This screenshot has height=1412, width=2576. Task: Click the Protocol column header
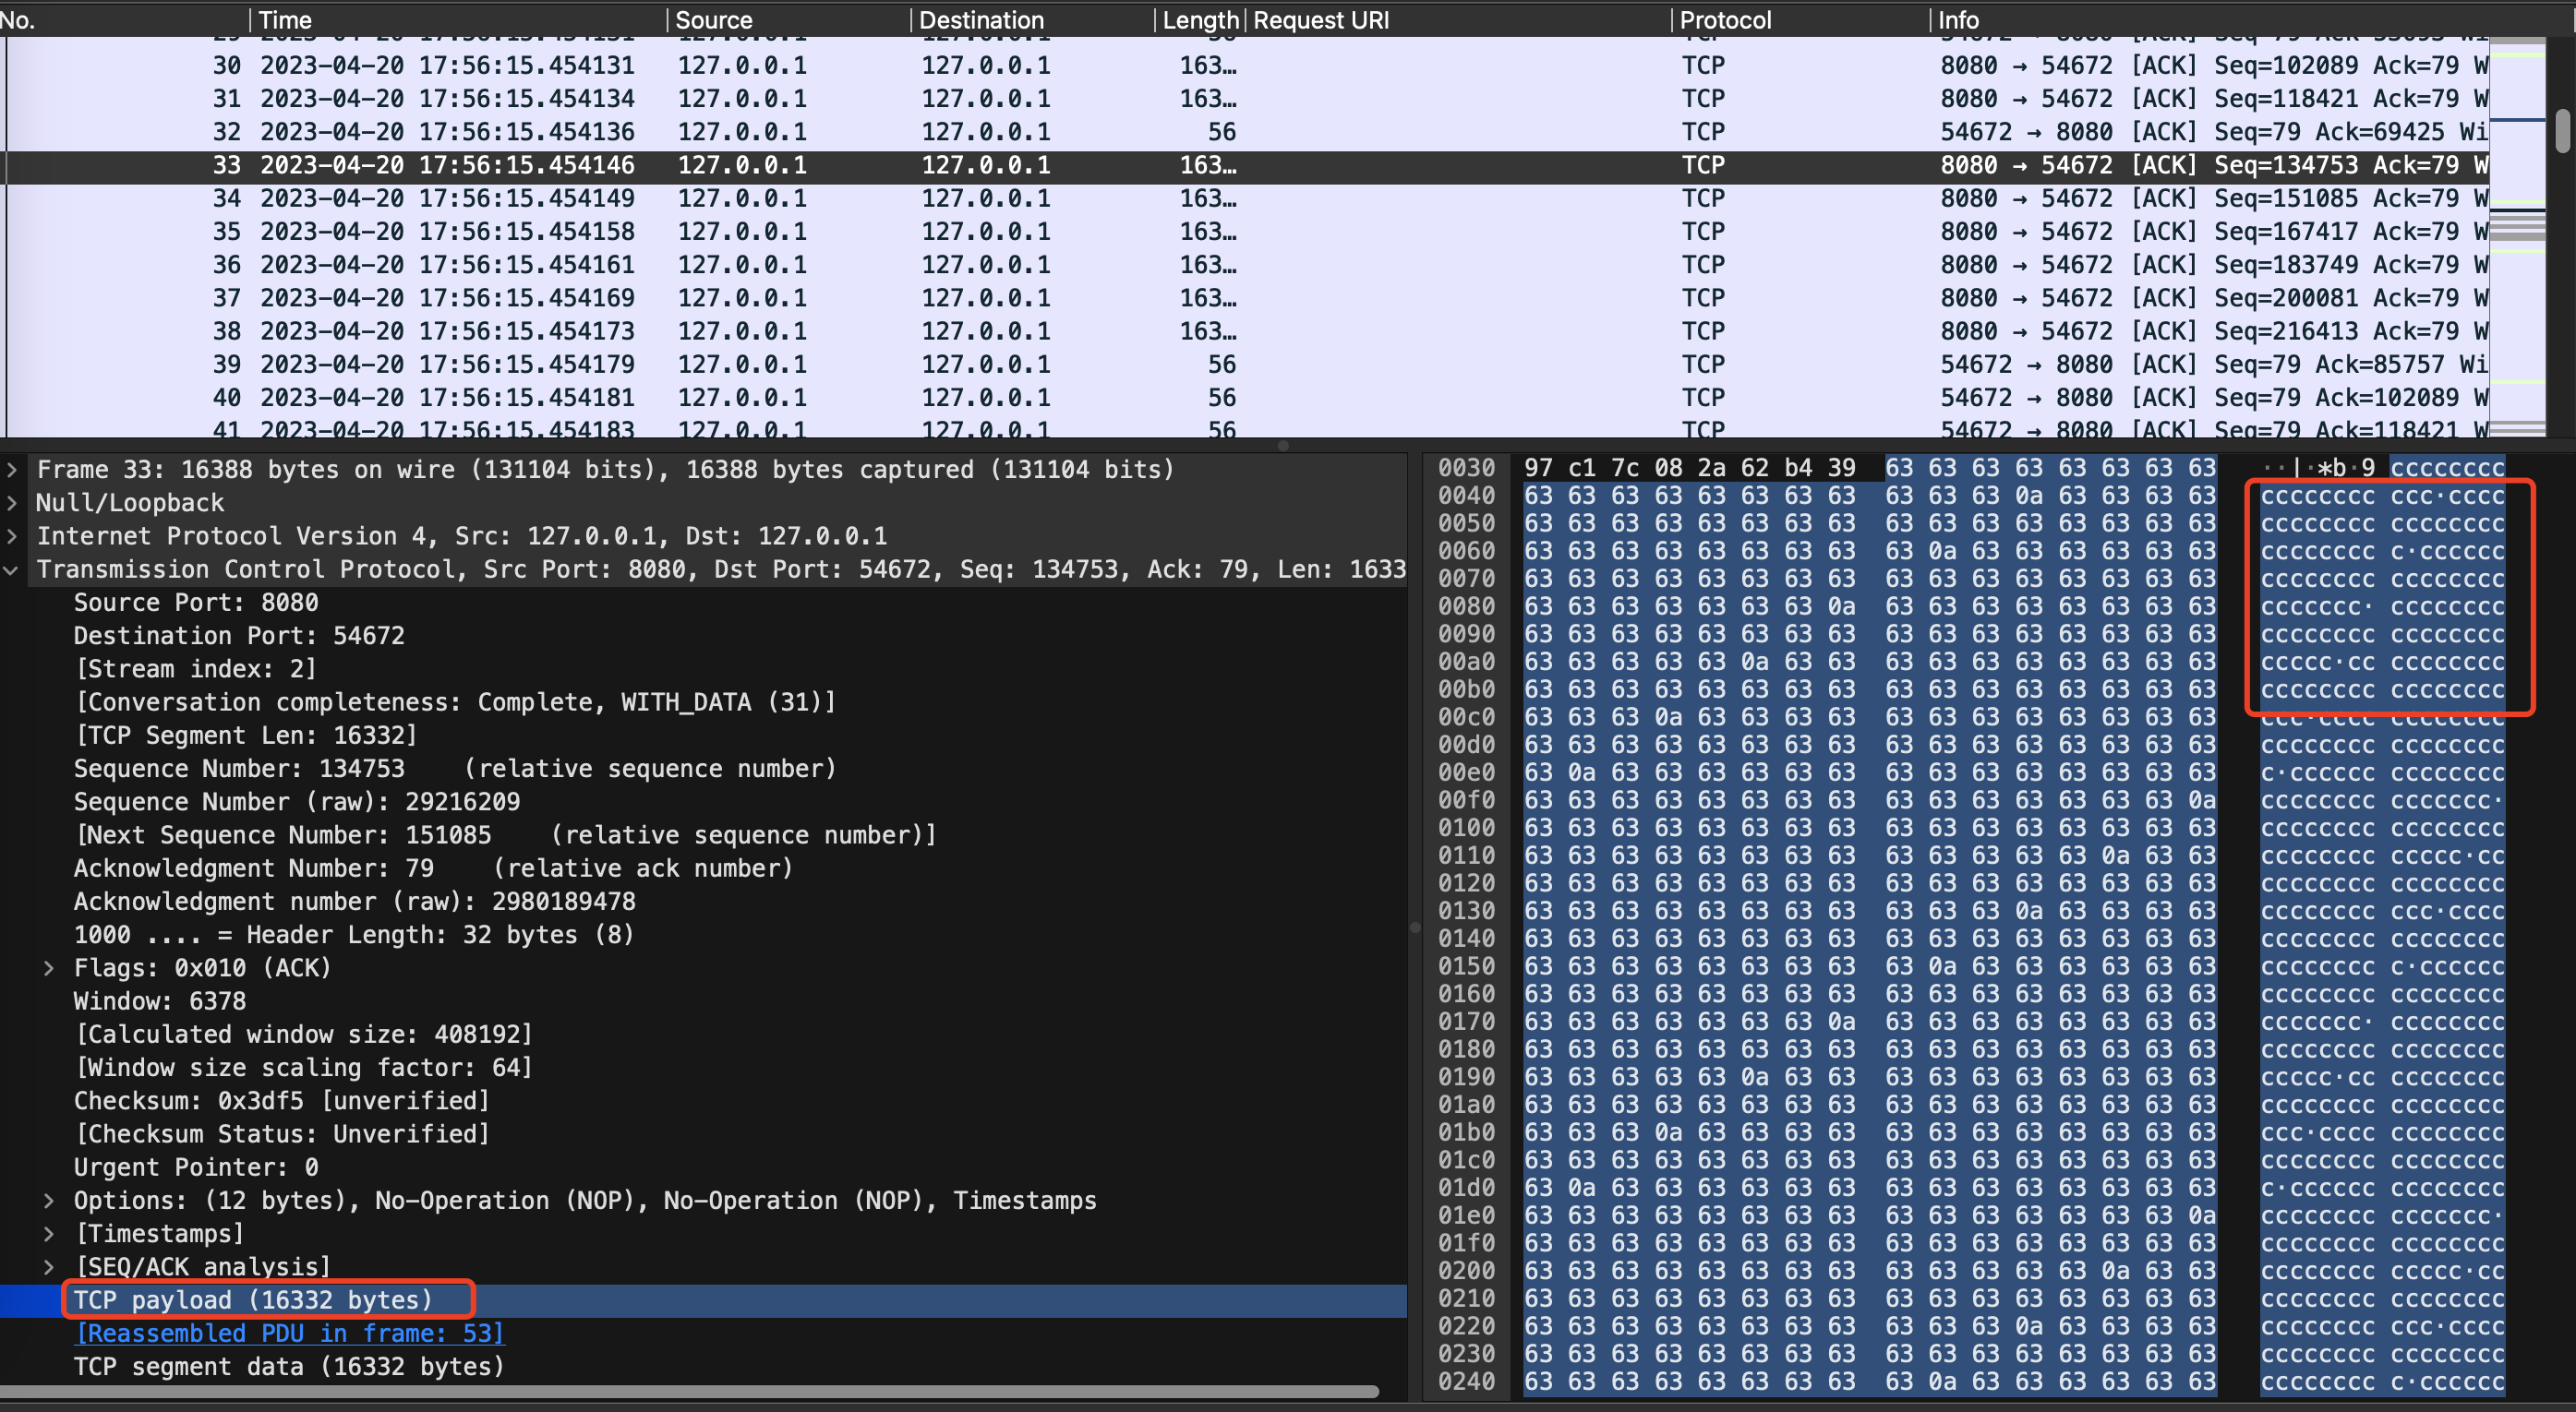tap(1800, 20)
